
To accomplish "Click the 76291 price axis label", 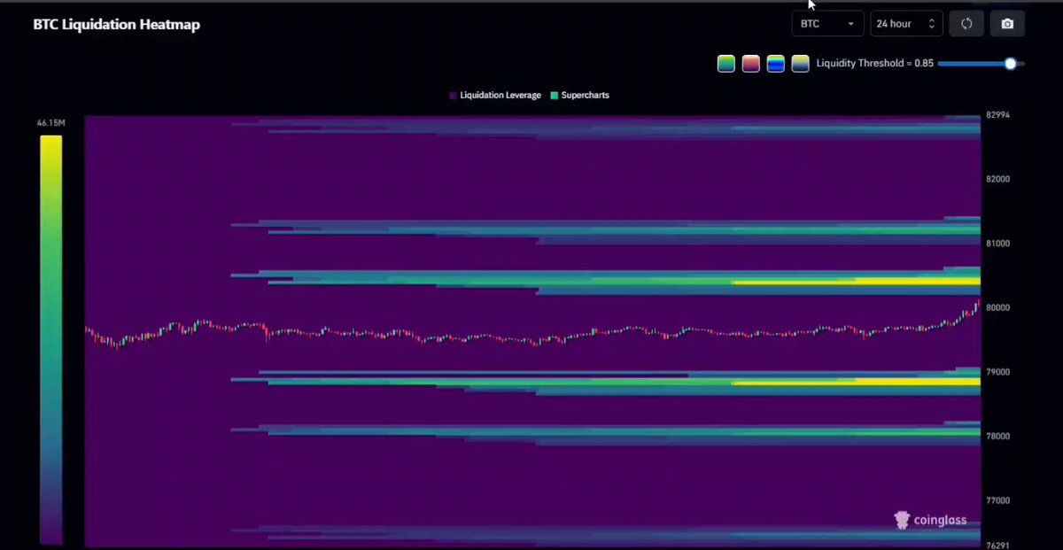I will coord(997,546).
